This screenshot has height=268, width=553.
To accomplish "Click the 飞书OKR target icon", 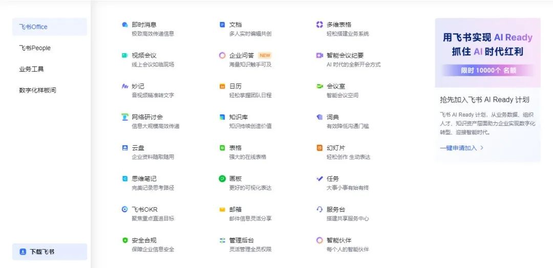I will 125,210.
